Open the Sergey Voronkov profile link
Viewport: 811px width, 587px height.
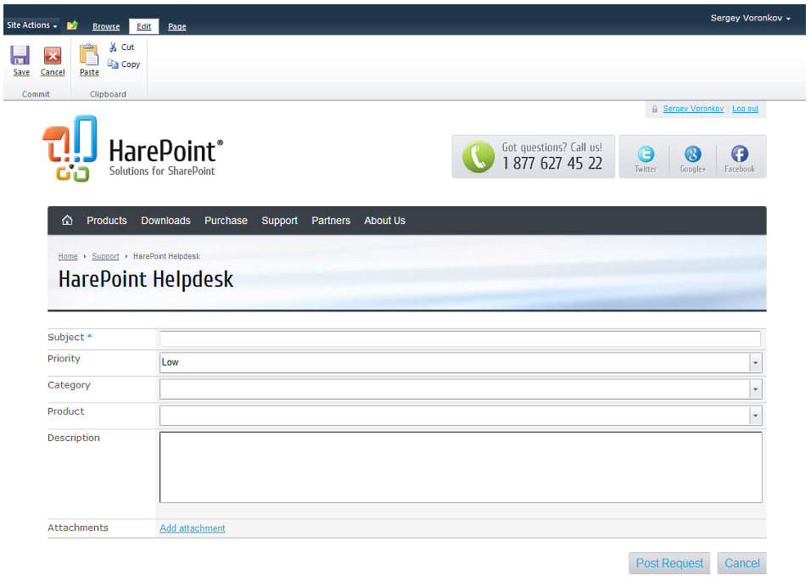pos(693,109)
